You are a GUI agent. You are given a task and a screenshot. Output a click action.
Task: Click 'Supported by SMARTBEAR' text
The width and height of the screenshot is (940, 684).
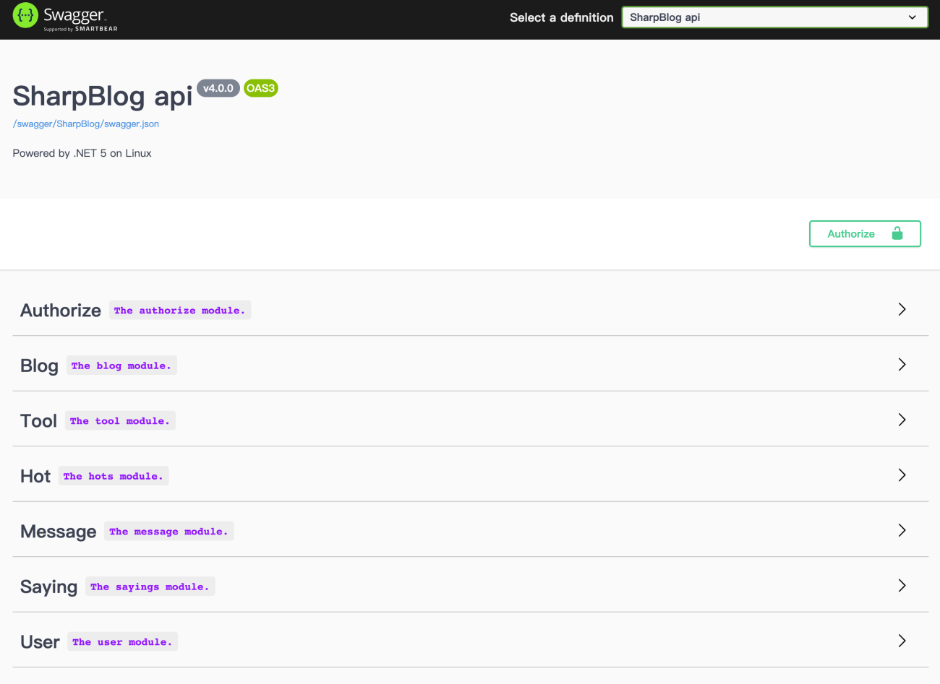click(80, 29)
